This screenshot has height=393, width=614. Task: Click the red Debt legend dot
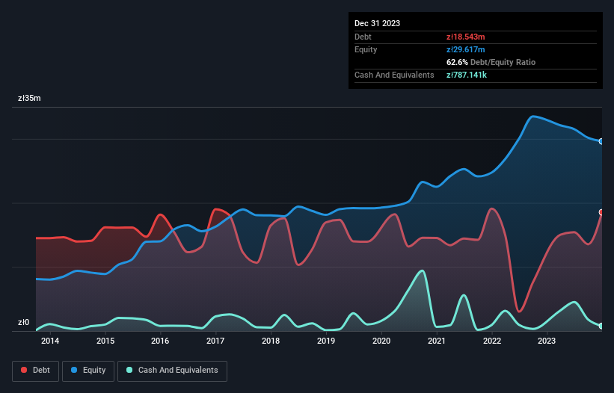[24, 370]
